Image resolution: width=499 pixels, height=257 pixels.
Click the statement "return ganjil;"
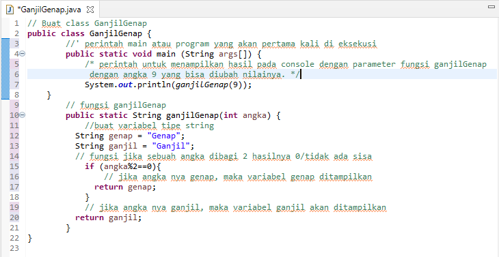[108, 217]
